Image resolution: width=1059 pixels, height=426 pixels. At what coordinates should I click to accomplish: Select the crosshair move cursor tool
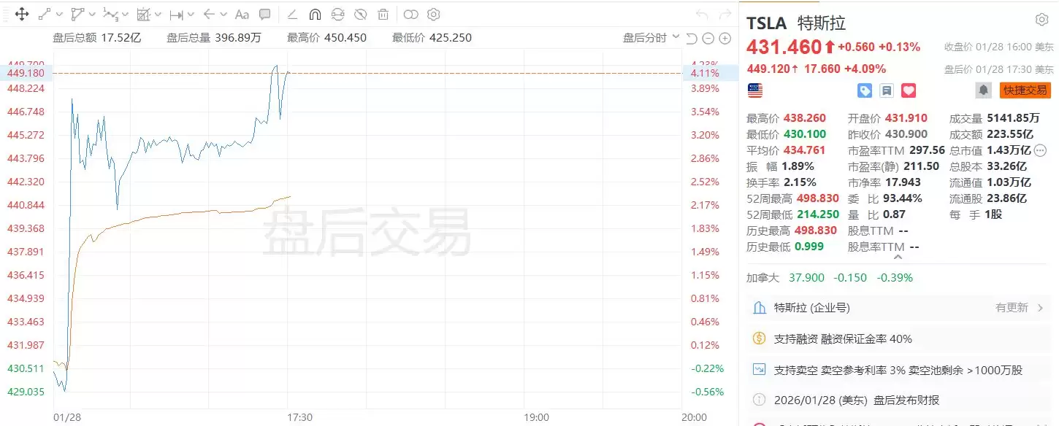[22, 14]
